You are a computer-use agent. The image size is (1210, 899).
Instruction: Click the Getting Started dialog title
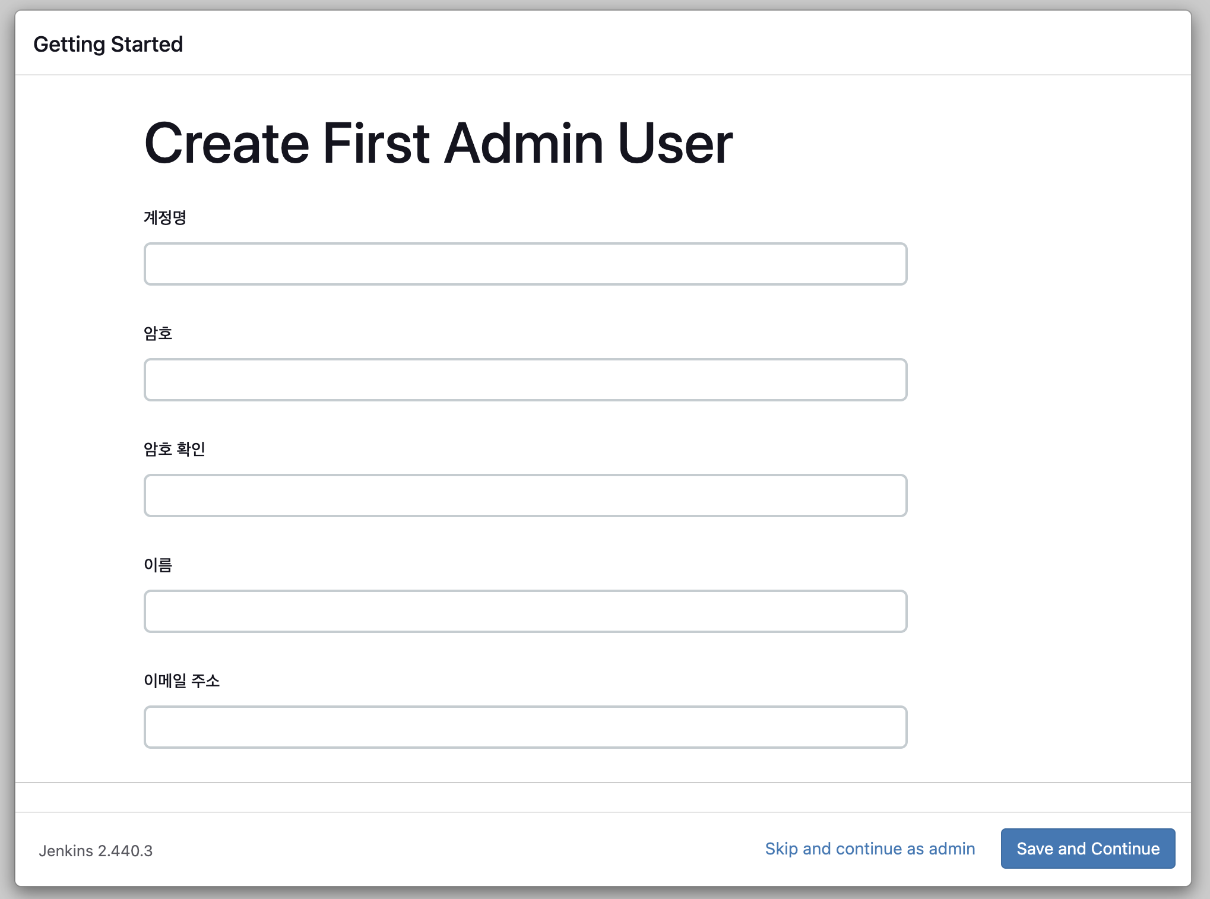[108, 45]
